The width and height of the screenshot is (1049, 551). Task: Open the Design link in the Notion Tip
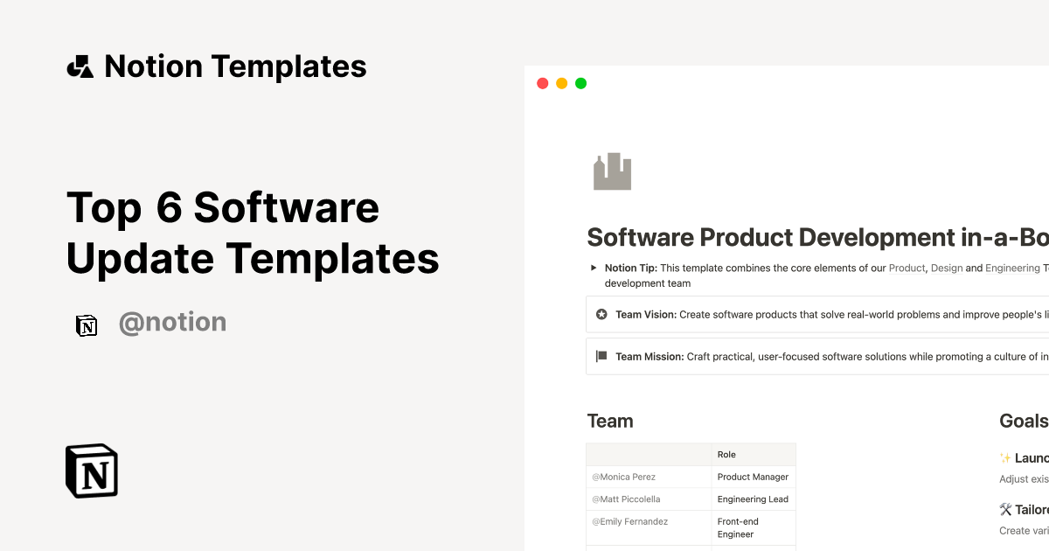(947, 268)
